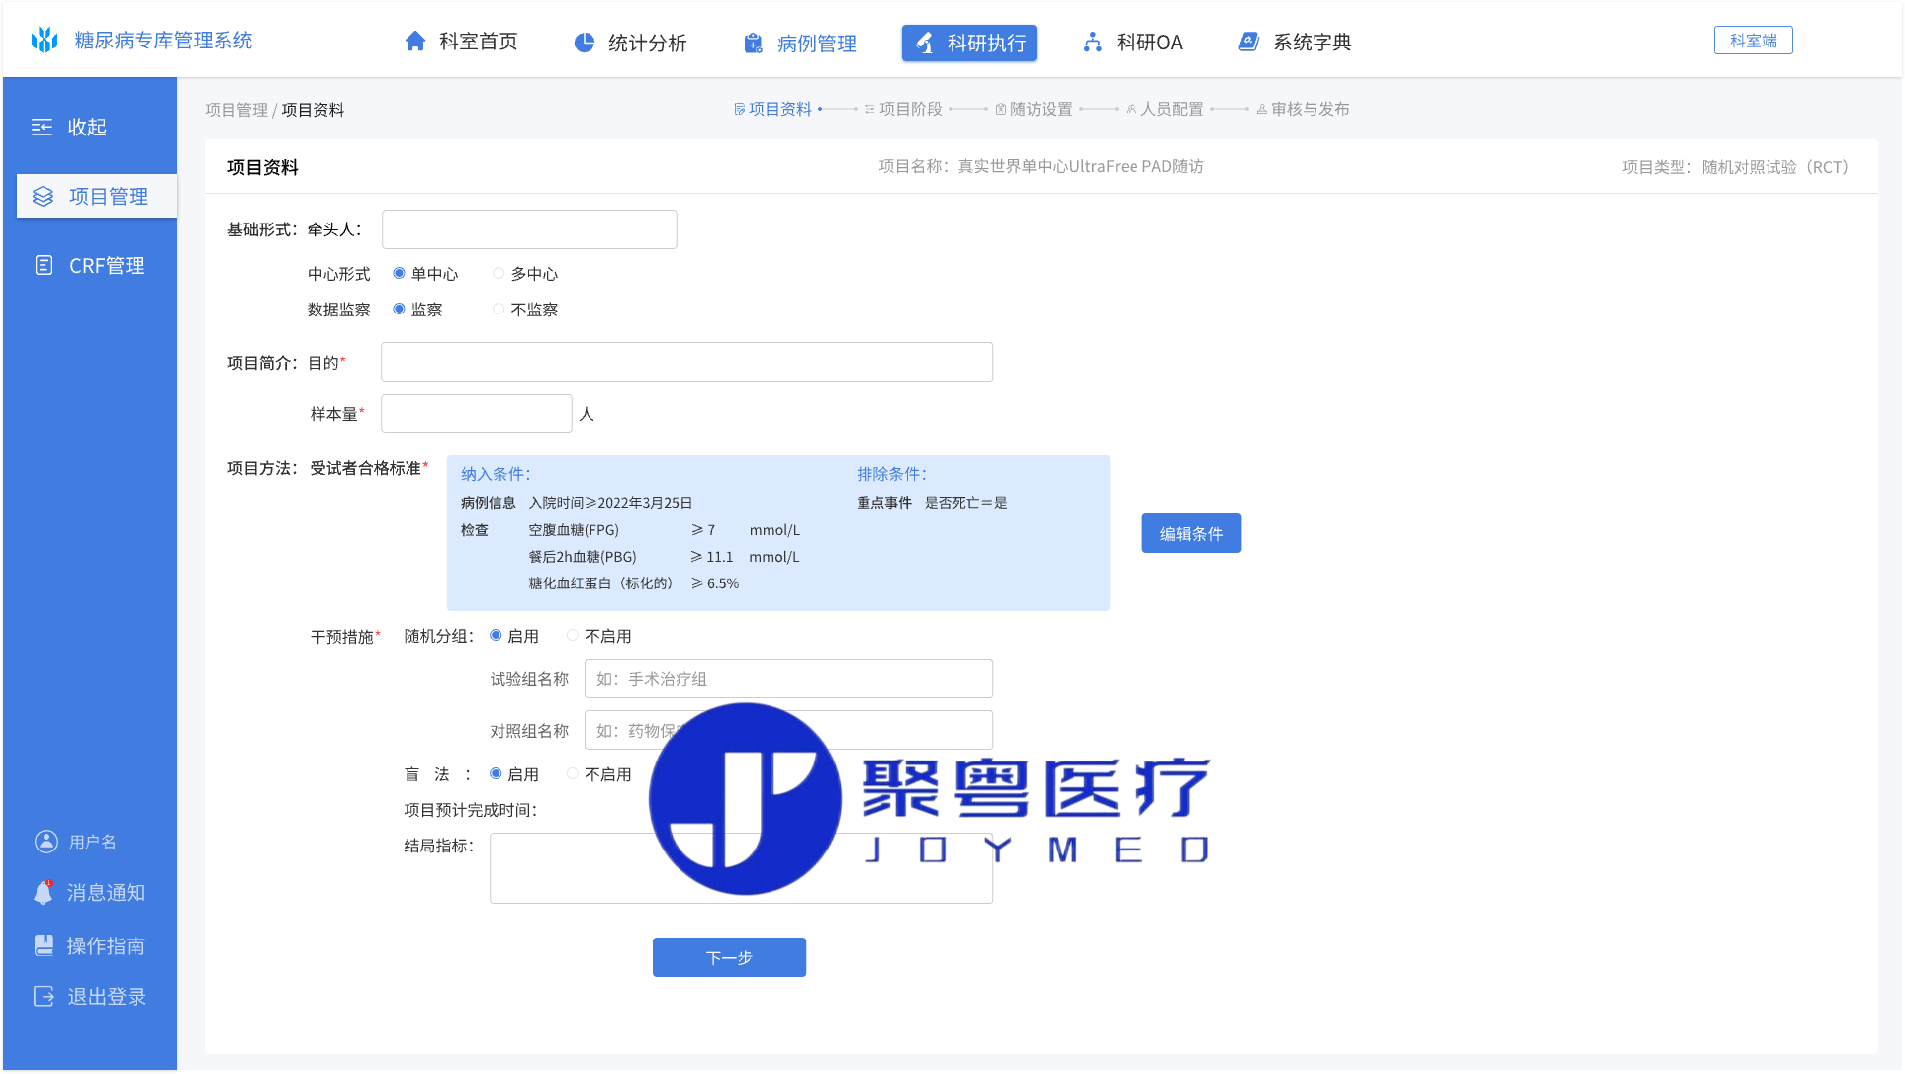Open the 病例管理 top menu
This screenshot has height=1074, width=1905.
pos(799,44)
